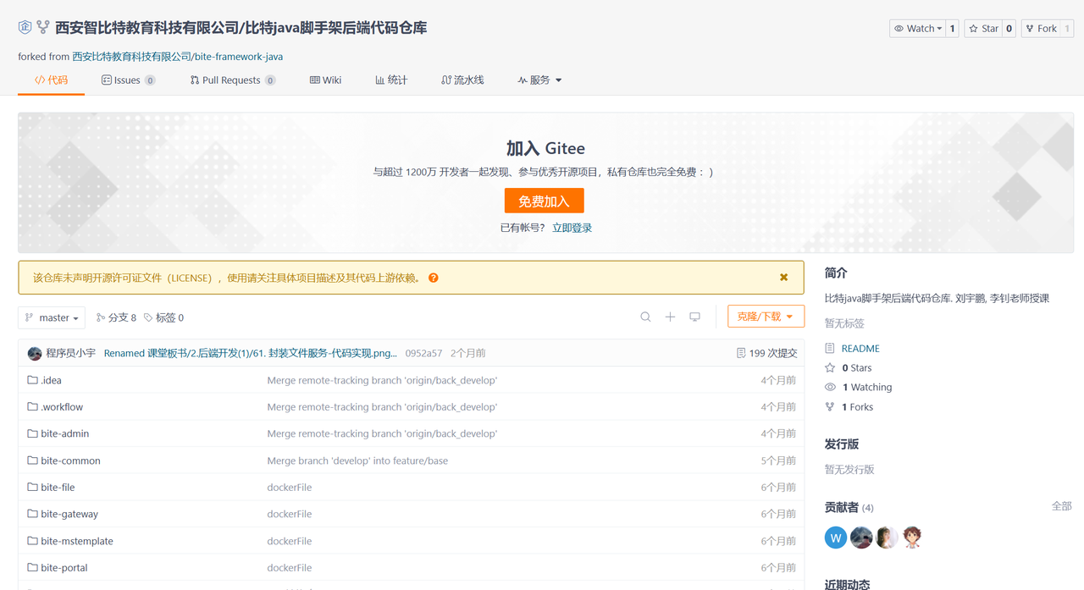This screenshot has height=590, width=1084.
Task: Click the help question-mark icon in license notice
Action: click(434, 278)
